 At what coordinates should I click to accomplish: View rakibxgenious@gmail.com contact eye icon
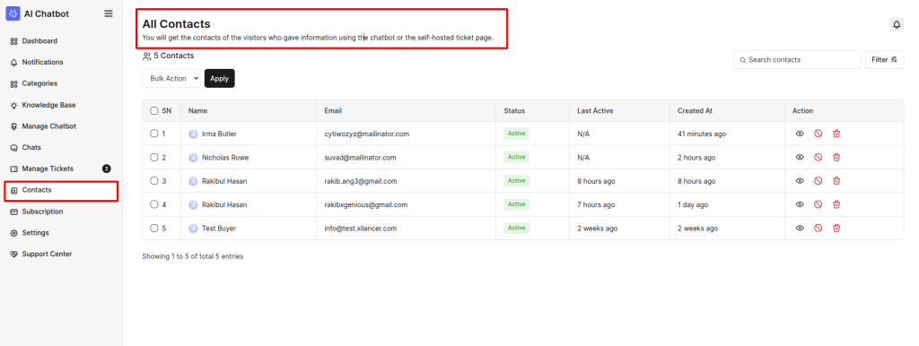coord(800,204)
